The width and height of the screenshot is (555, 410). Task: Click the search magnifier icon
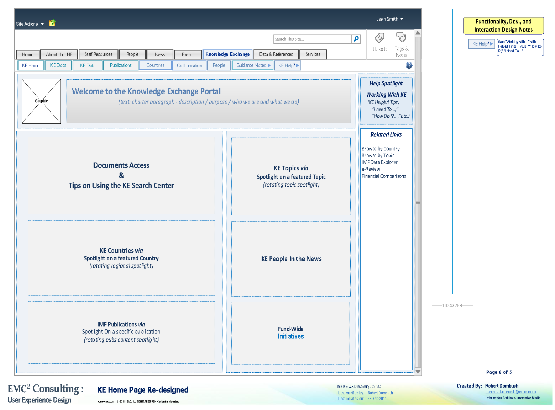pyautogui.click(x=356, y=39)
